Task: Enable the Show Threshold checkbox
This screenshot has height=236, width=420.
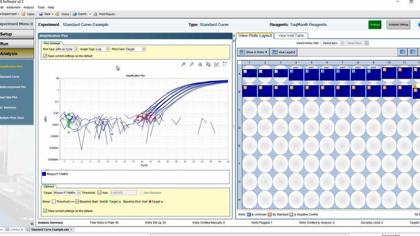Action: click(54, 202)
